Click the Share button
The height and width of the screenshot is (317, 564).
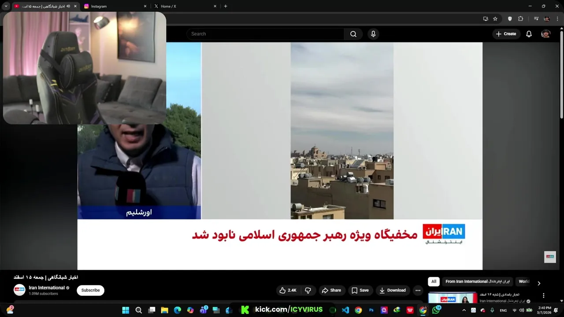pyautogui.click(x=331, y=290)
